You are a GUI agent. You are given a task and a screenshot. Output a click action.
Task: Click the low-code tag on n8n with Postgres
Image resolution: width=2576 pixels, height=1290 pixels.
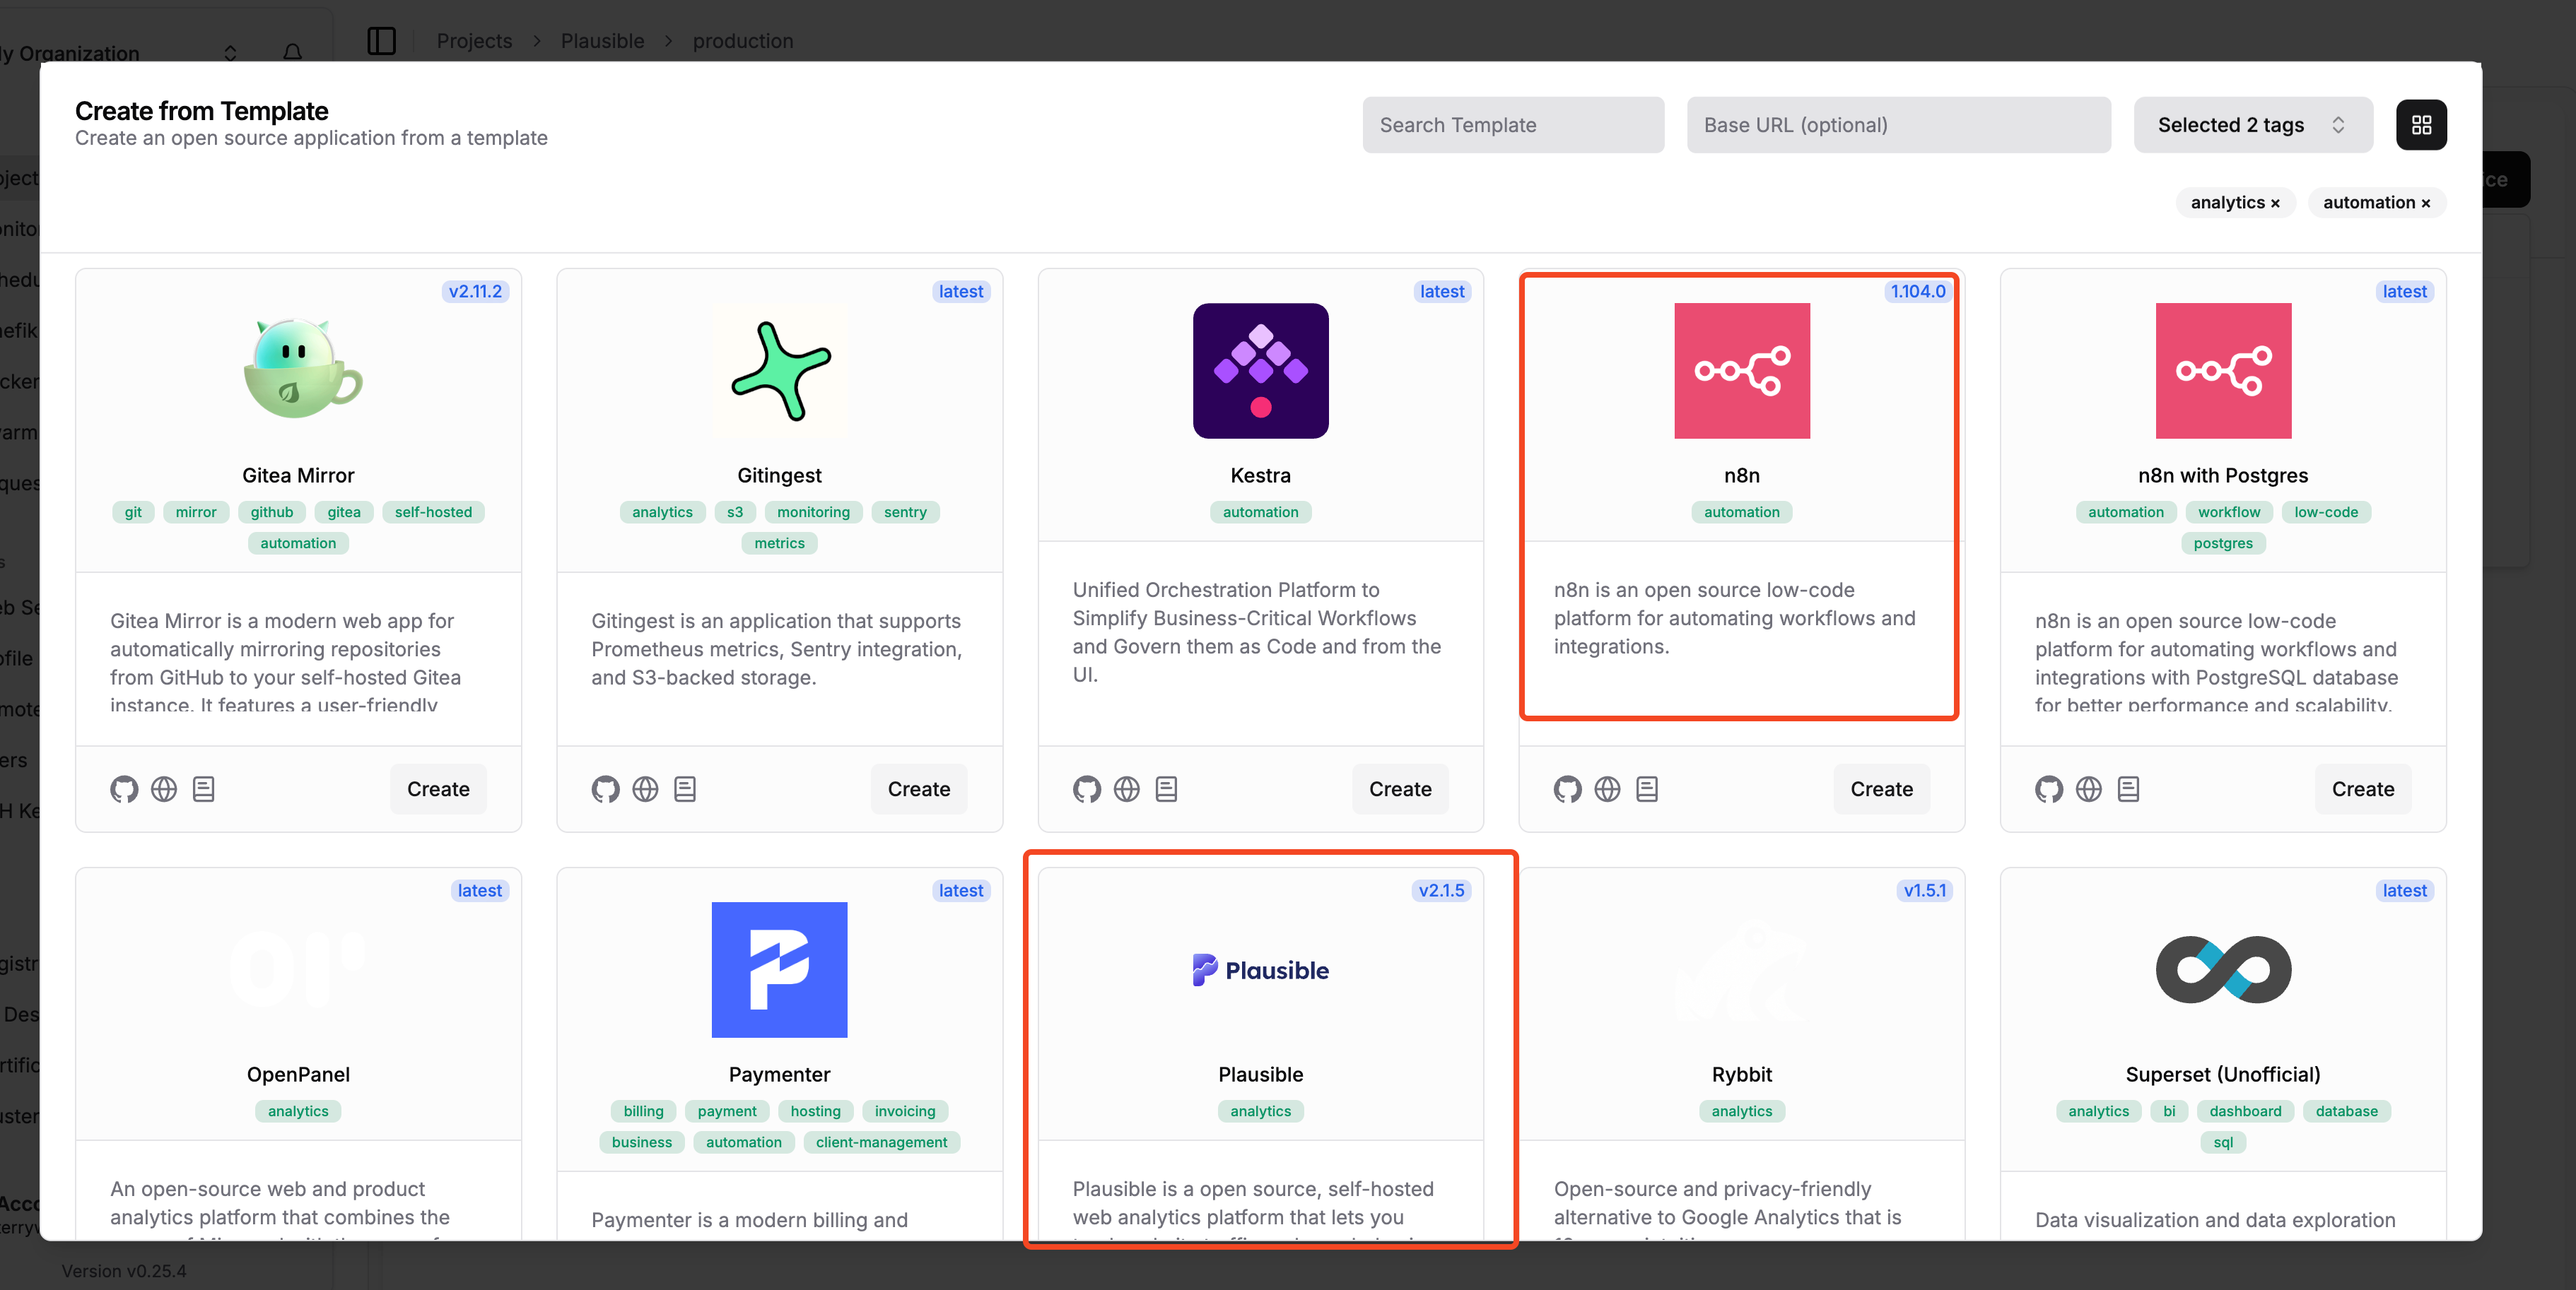coord(2326,511)
